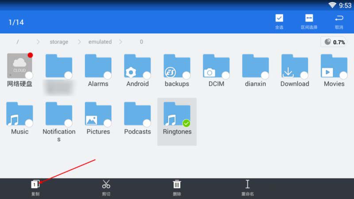
Task: Open the Music folder
Action: coord(19,114)
